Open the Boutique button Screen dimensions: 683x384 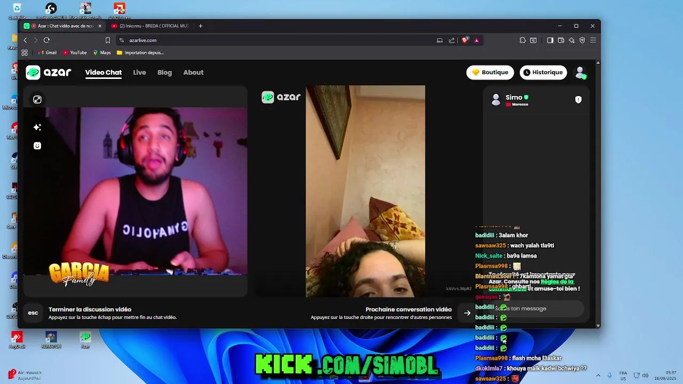[x=490, y=73]
